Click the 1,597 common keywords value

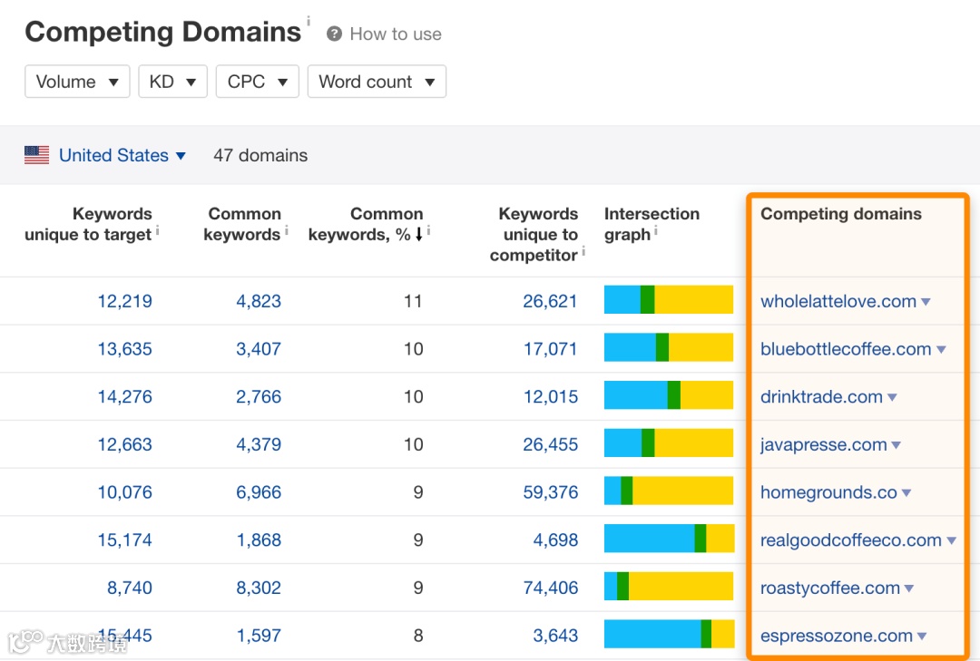(x=259, y=636)
